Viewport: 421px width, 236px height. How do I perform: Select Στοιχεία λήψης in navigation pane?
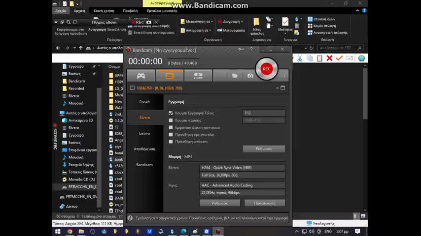(80, 165)
